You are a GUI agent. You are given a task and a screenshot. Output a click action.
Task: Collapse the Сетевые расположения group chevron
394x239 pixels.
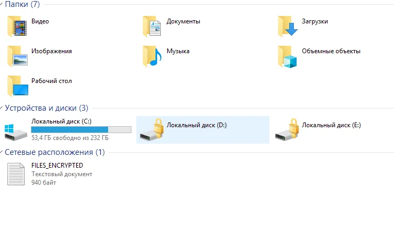[2, 153]
